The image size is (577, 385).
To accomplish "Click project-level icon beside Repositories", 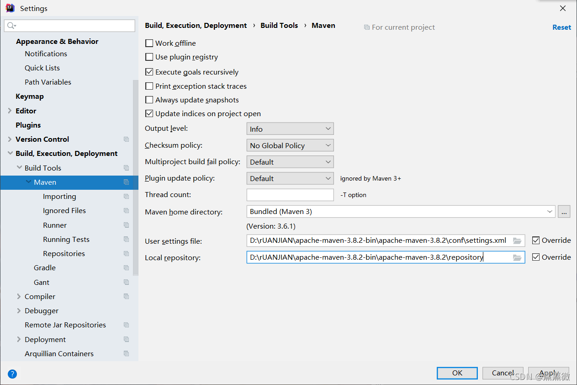I will click(x=127, y=253).
